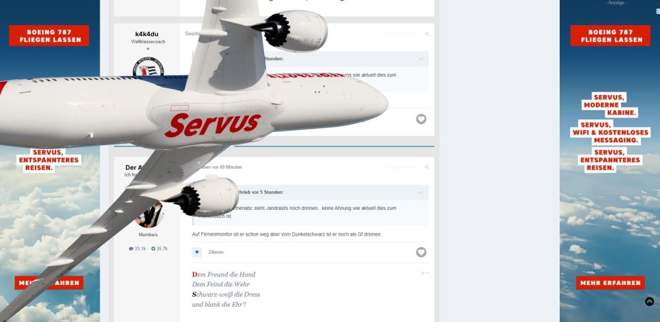660x322 pixels.
Task: Click the 33,1k posts count icon
Action: [131, 249]
